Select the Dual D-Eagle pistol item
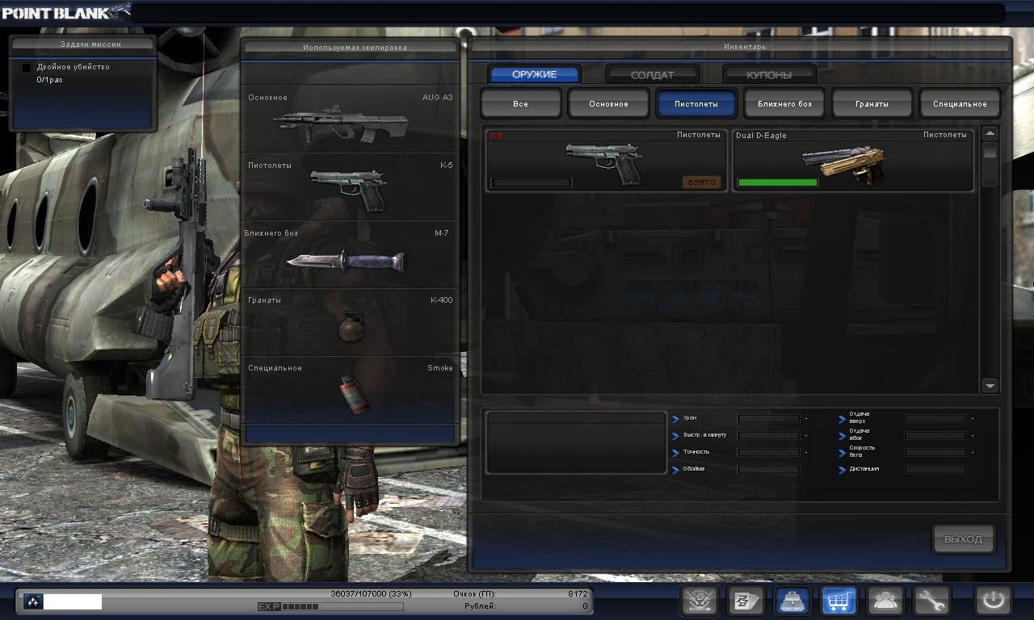 852,161
